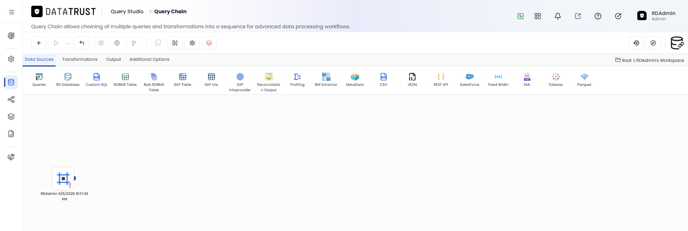Click the workflow nodes sidebar icon
Viewport: 688px width, 231px height.
tap(11, 99)
